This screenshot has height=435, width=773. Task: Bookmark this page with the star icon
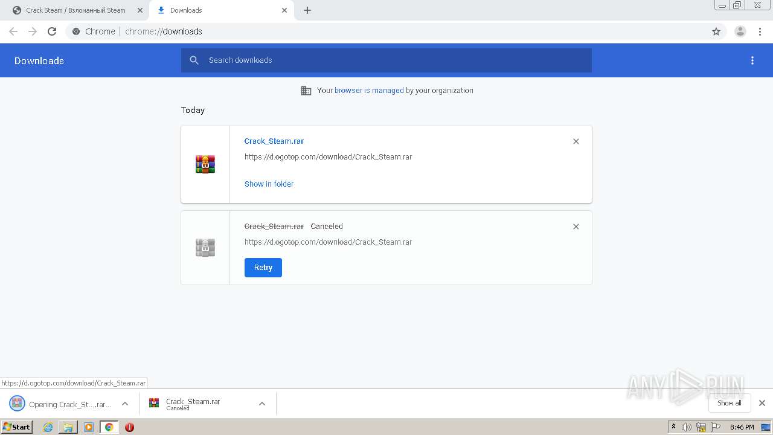pyautogui.click(x=716, y=31)
